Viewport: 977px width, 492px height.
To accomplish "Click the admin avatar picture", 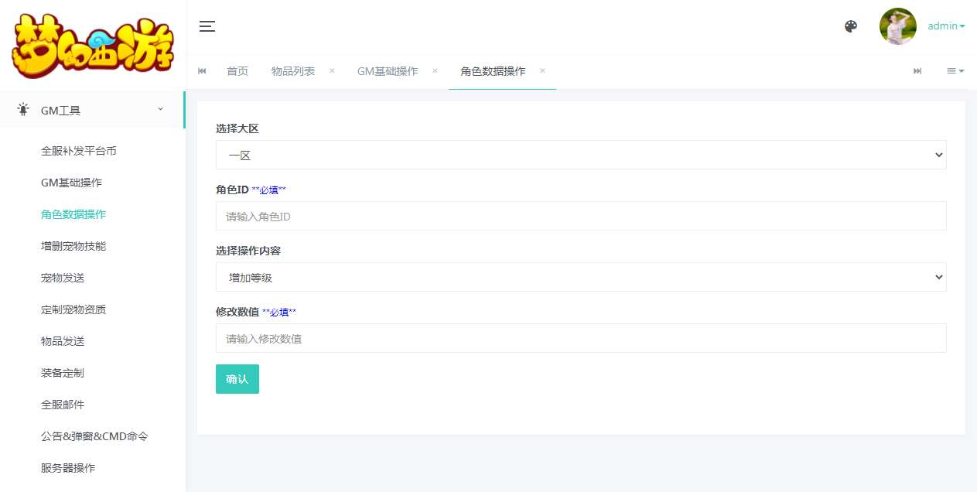I will click(x=897, y=26).
